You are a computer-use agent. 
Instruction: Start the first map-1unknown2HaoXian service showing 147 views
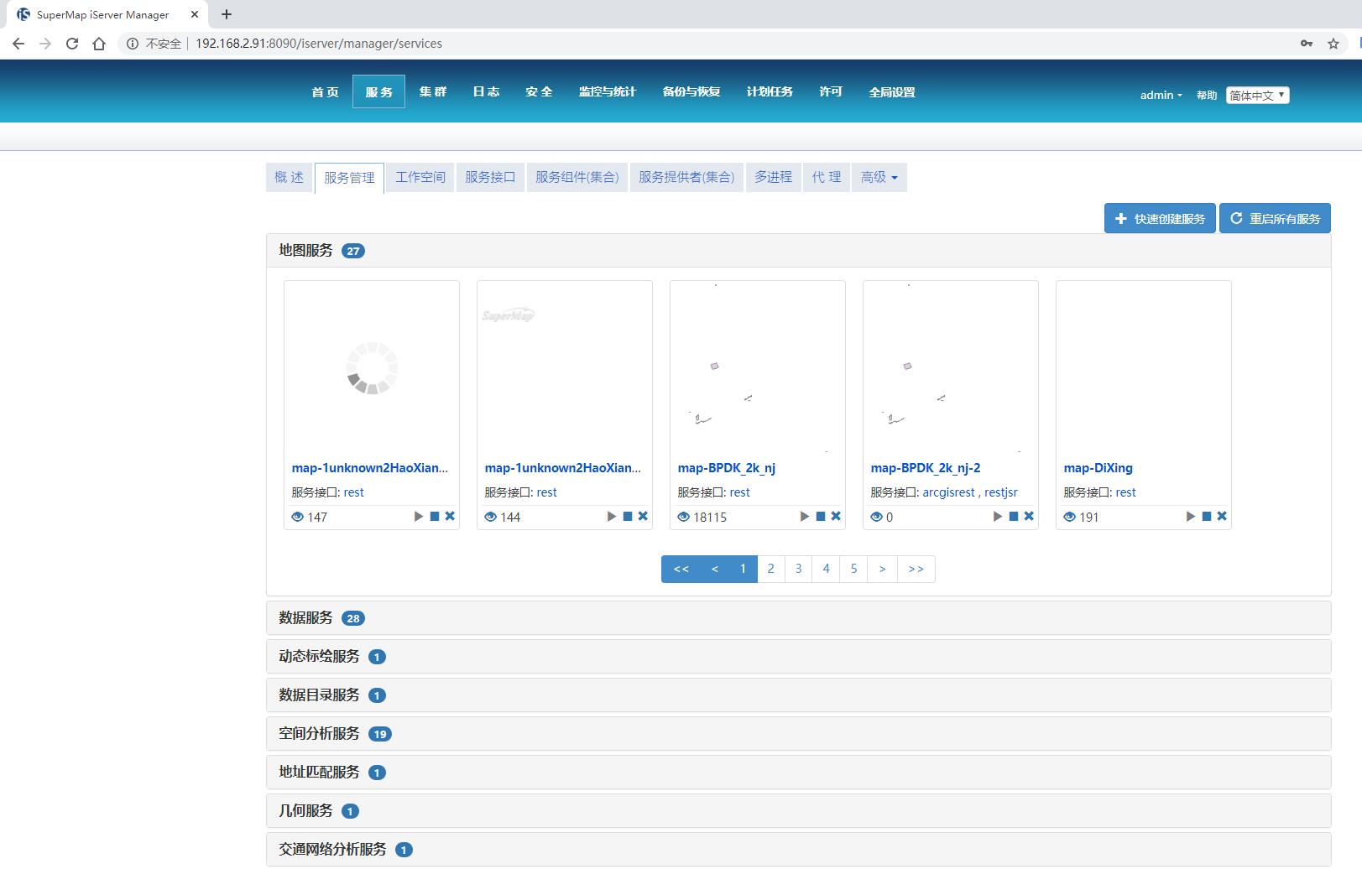(419, 517)
